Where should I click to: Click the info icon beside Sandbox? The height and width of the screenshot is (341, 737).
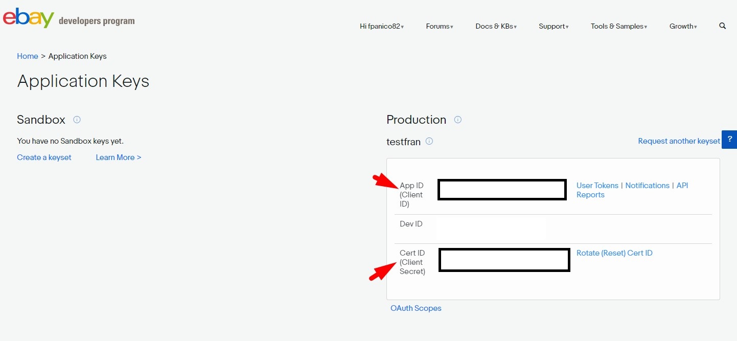(77, 120)
